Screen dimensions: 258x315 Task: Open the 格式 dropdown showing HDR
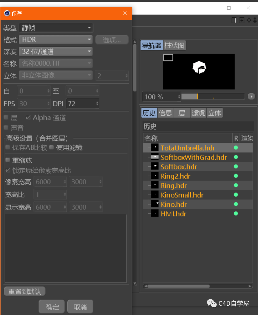coord(56,40)
